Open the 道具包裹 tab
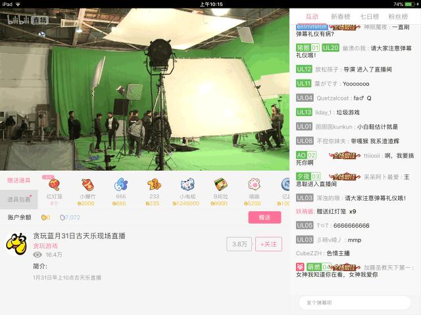Viewport: 421px width, 315px height. 19,199
